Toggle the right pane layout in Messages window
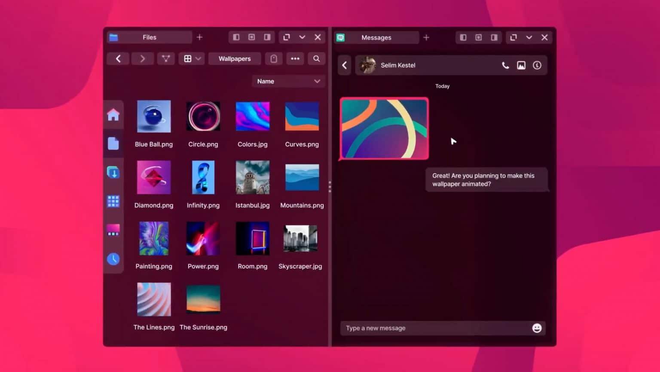660x372 pixels. (494, 37)
